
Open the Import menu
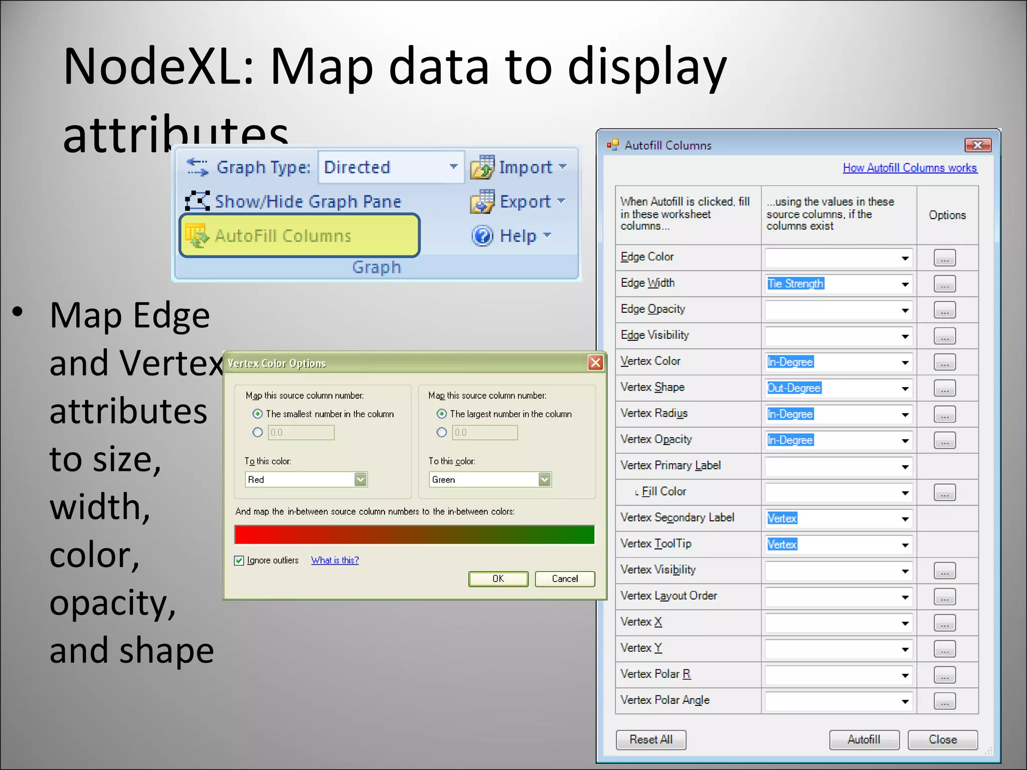pos(519,167)
